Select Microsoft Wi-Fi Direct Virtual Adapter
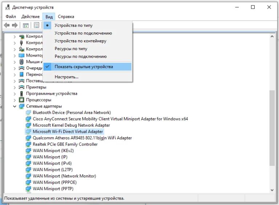Image resolution: width=279 pixels, height=205 pixels. pyautogui.click(x=68, y=132)
